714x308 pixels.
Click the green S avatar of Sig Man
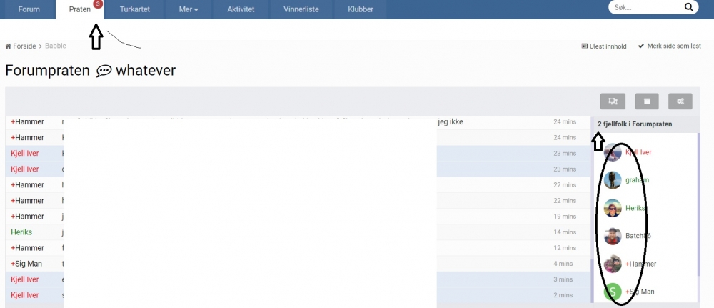(x=613, y=292)
